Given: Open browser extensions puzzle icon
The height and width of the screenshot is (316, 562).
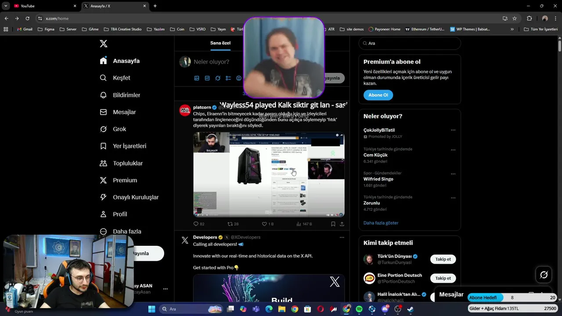Looking at the screenshot, I should click(x=529, y=18).
